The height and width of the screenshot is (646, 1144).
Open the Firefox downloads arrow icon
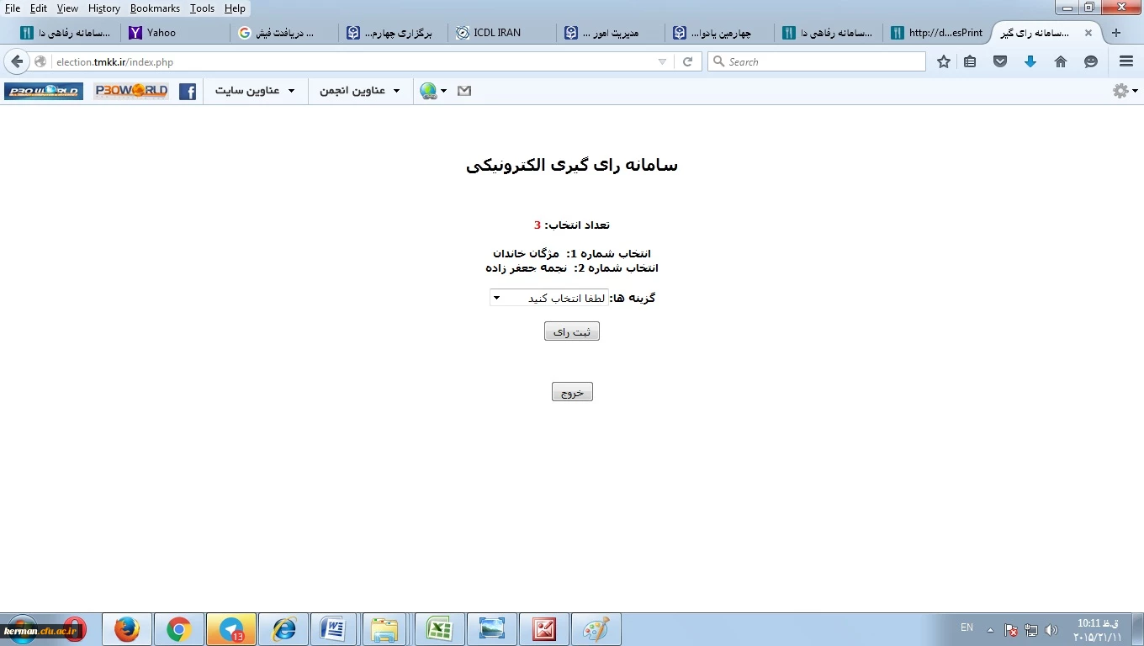click(x=1030, y=61)
